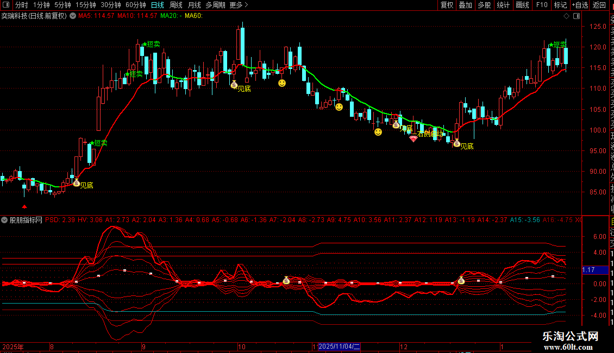Click the 短卖 star marker near 113 price

coord(134,74)
